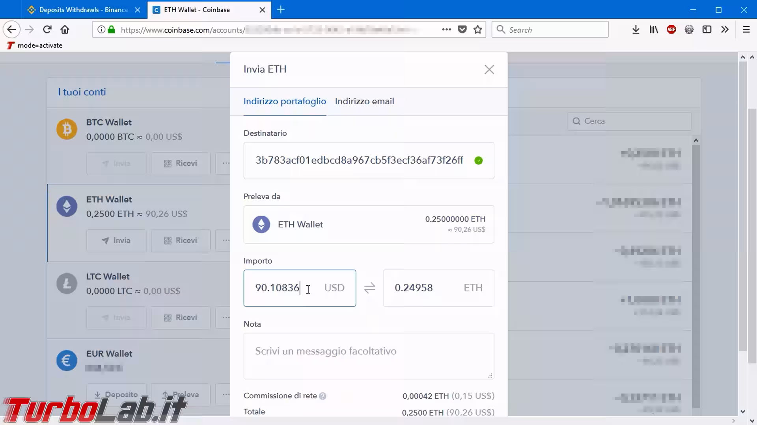Click the Bitcoin wallet icon
This screenshot has height=425, width=757.
coord(67,129)
